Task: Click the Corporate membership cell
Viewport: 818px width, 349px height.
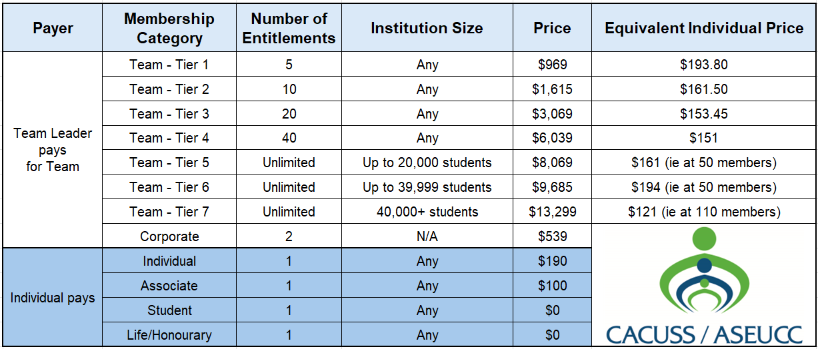Action: pyautogui.click(x=169, y=236)
